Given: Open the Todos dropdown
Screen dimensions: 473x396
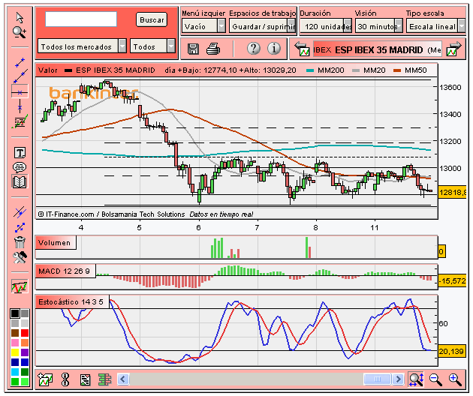Looking at the screenshot, I should [x=152, y=46].
